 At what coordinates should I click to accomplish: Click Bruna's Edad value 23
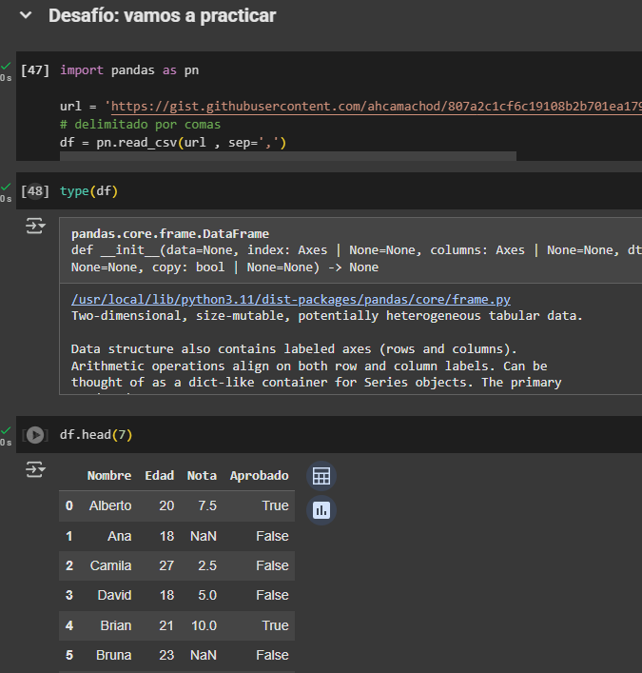click(166, 656)
